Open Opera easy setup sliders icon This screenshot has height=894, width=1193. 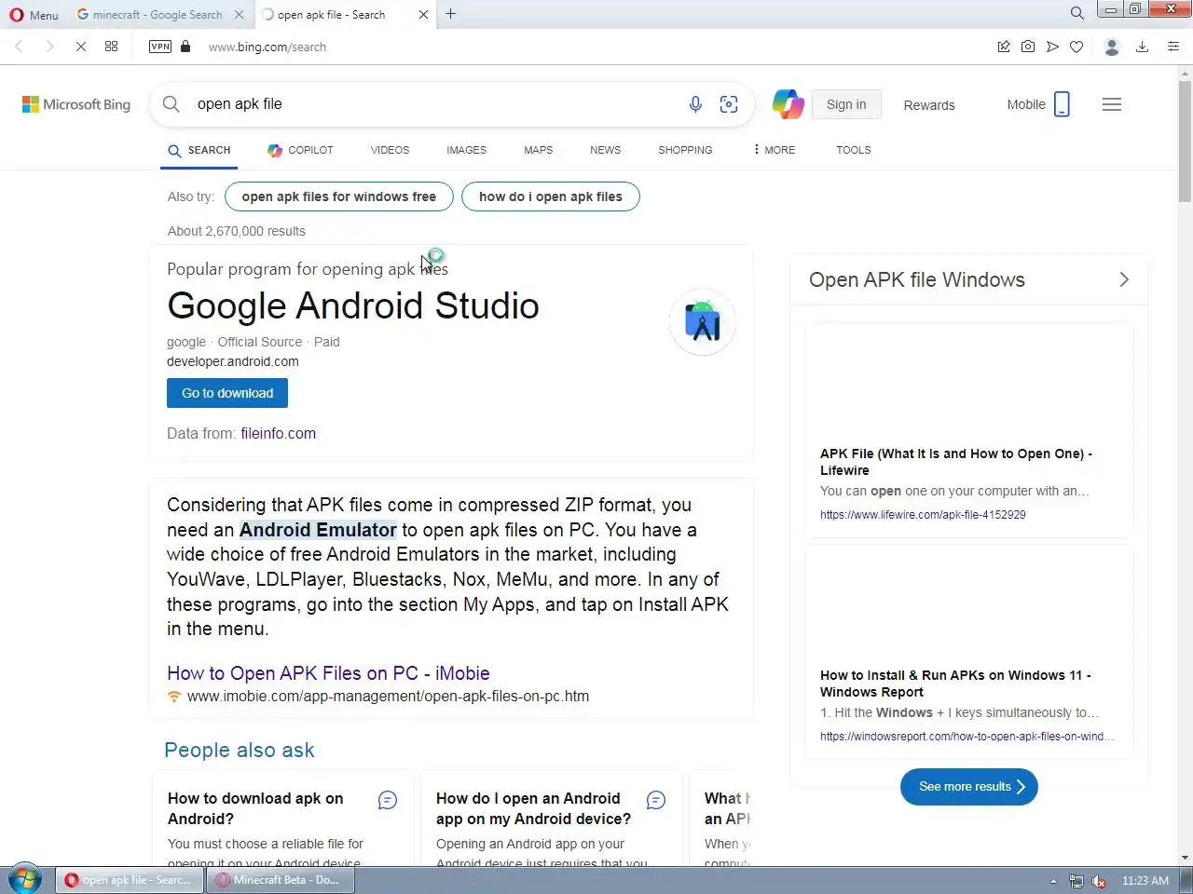click(1173, 47)
